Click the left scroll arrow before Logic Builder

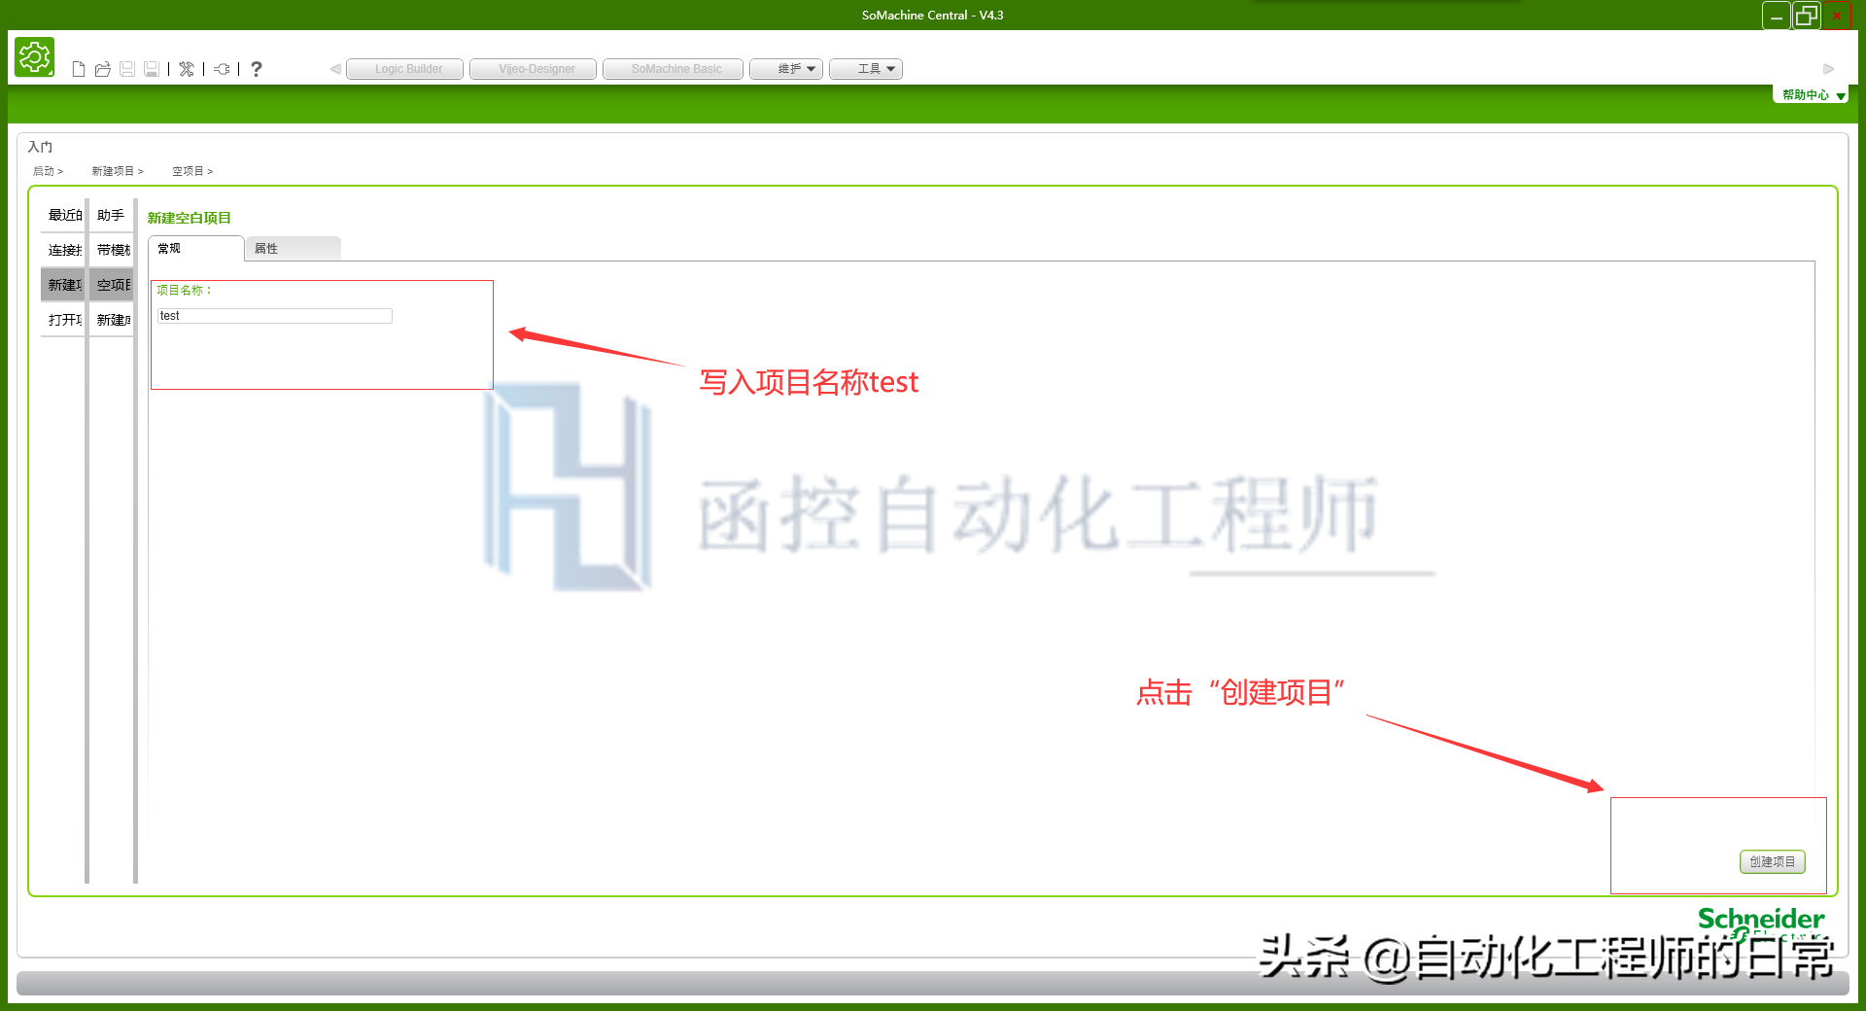335,69
